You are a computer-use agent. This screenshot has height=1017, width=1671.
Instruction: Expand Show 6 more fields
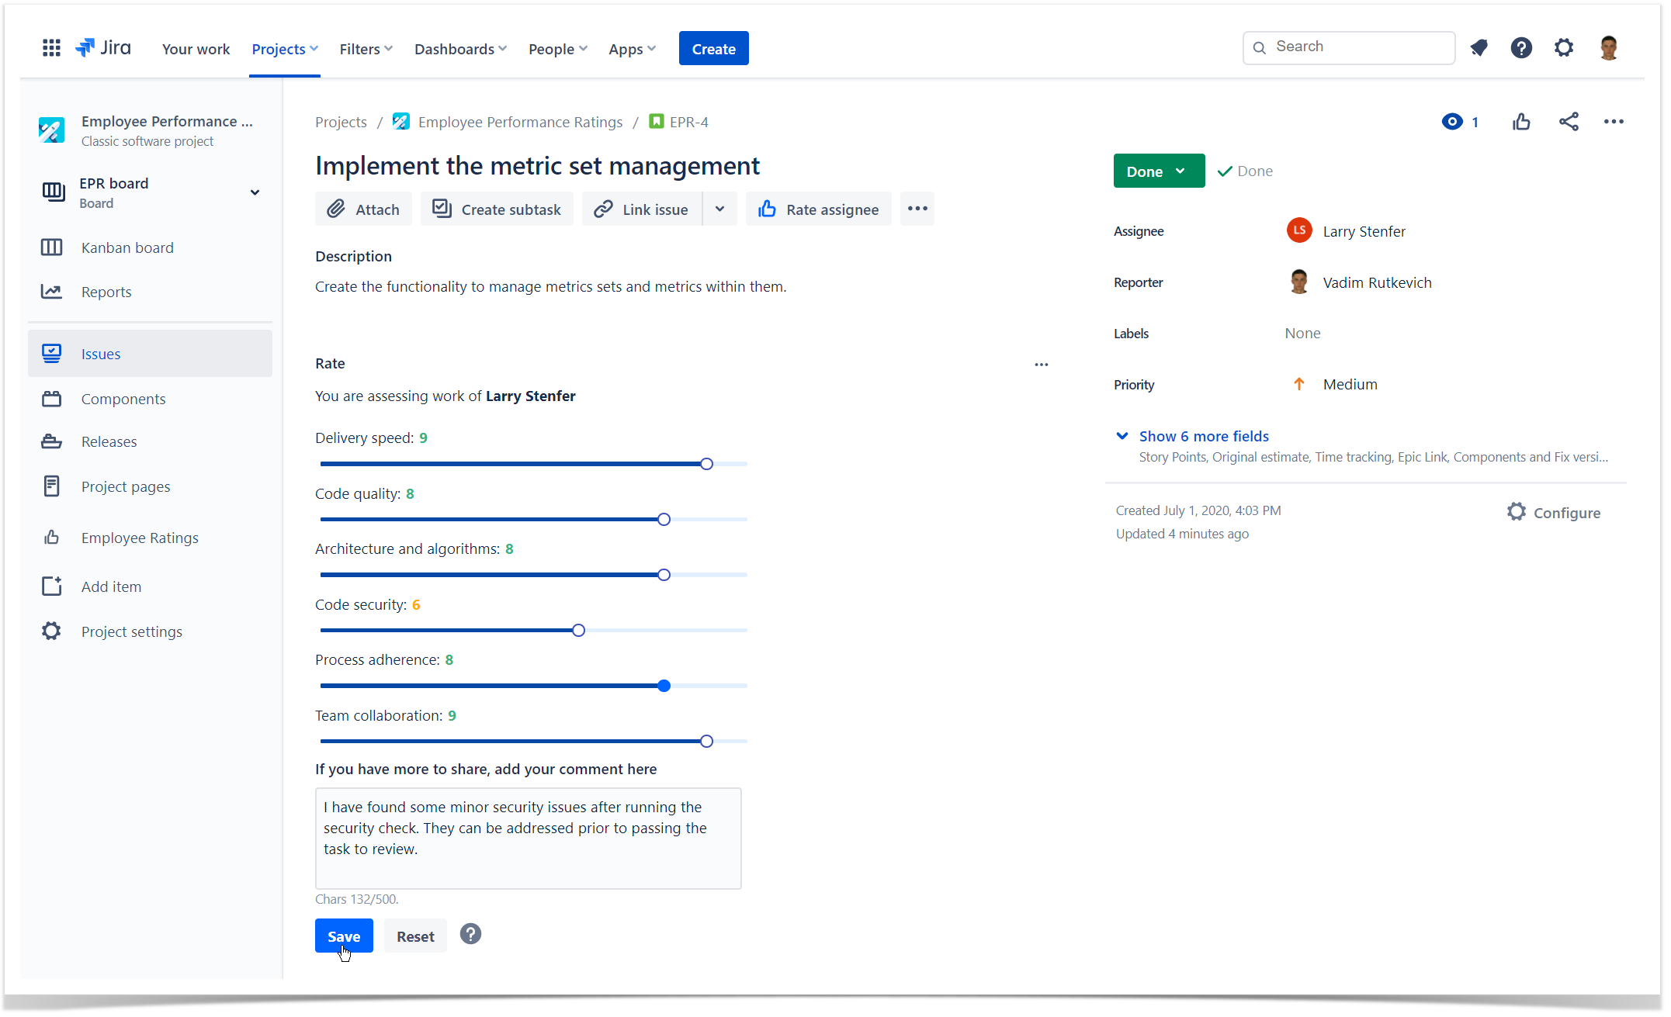1204,436
